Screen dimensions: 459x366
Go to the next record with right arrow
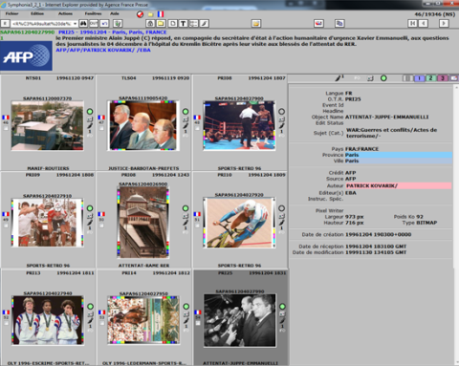pyautogui.click(x=444, y=23)
